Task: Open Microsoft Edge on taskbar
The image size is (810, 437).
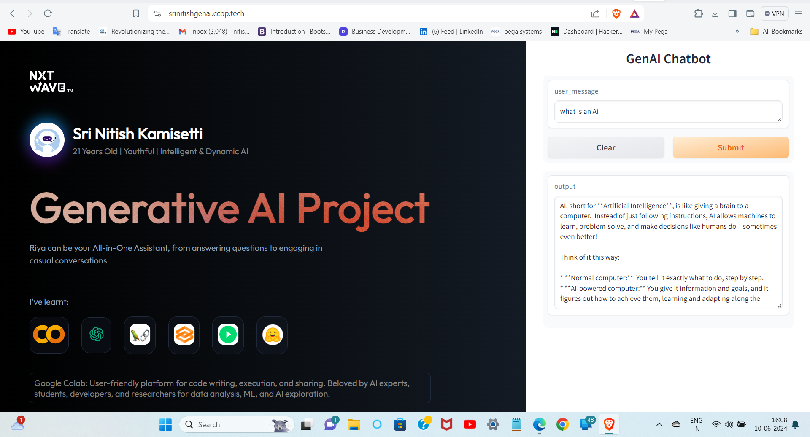Action: [539, 424]
